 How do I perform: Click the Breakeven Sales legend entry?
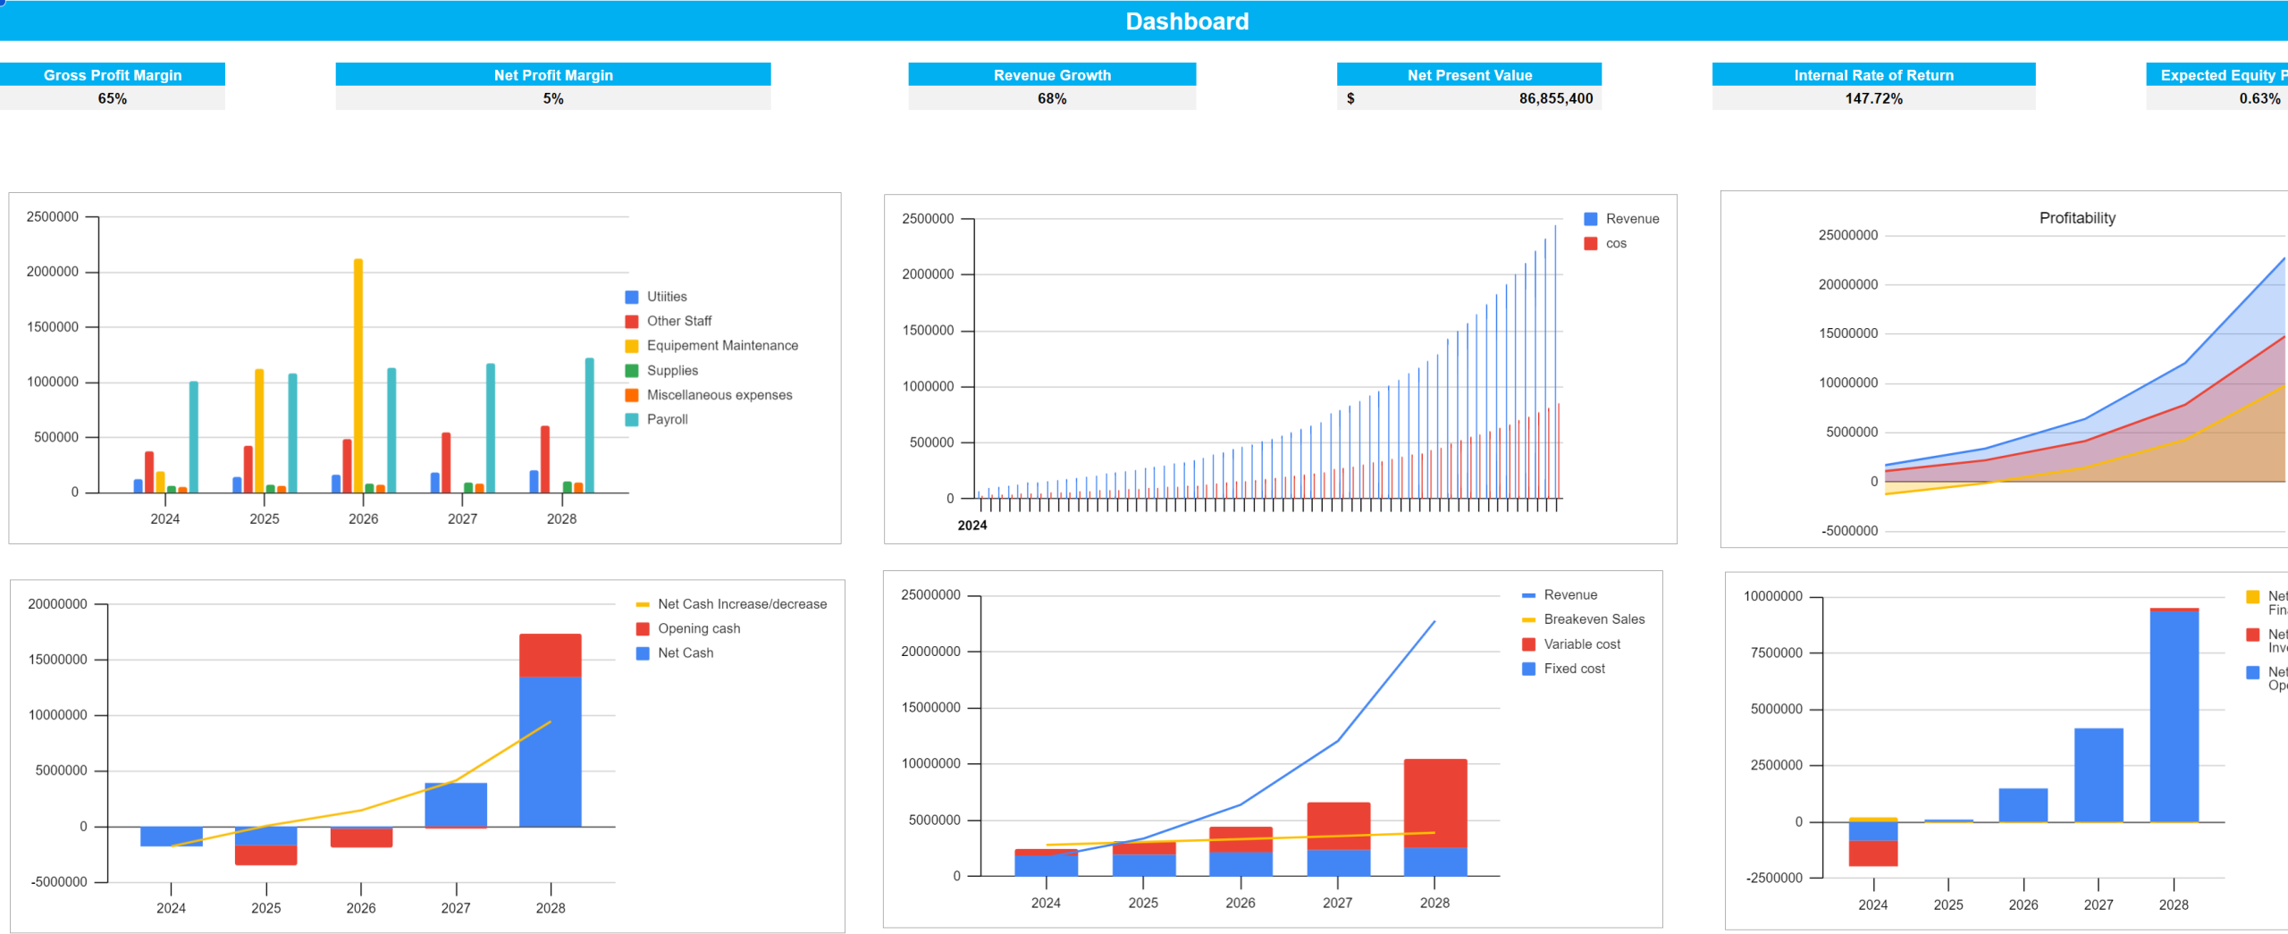1594,619
